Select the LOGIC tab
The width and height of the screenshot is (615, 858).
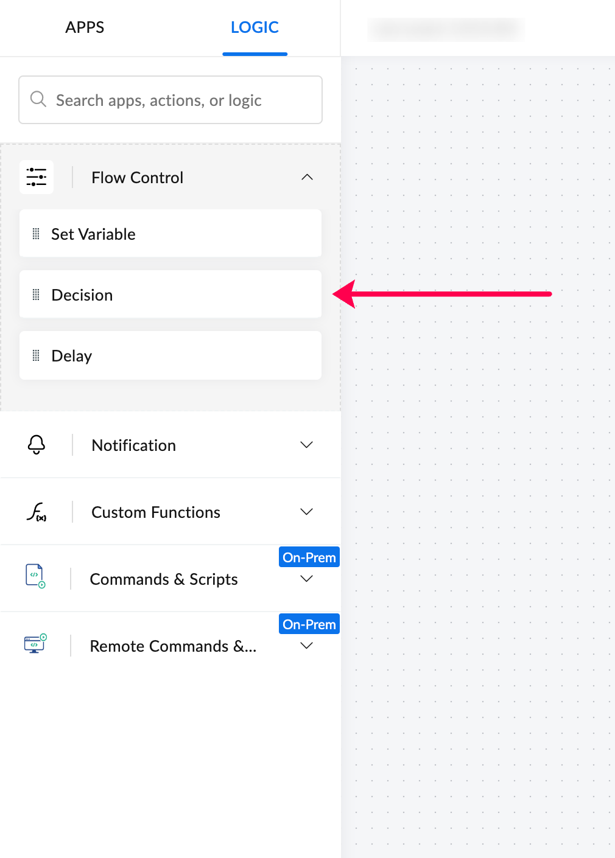pos(255,27)
